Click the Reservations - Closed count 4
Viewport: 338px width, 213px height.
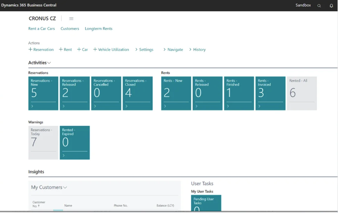pyautogui.click(x=128, y=93)
